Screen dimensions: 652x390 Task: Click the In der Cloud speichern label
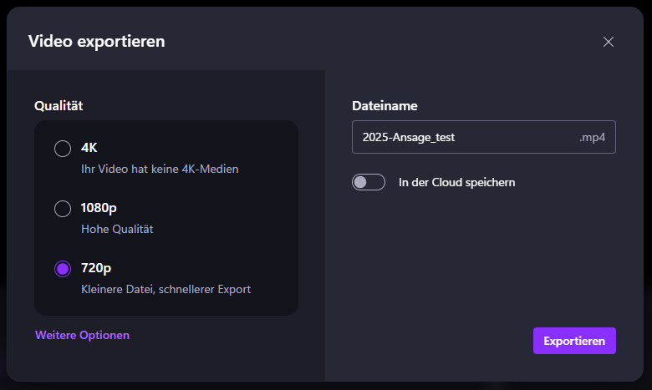(456, 182)
